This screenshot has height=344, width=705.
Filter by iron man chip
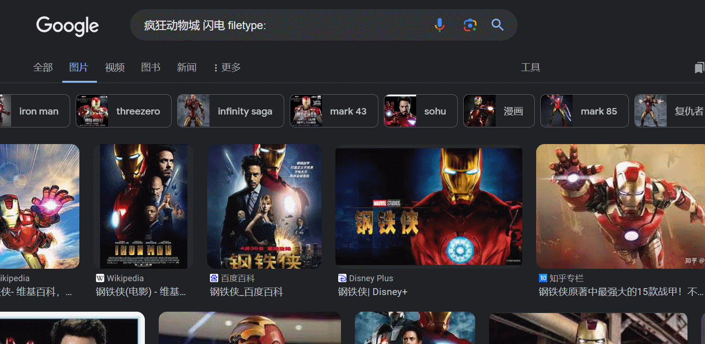[35, 111]
